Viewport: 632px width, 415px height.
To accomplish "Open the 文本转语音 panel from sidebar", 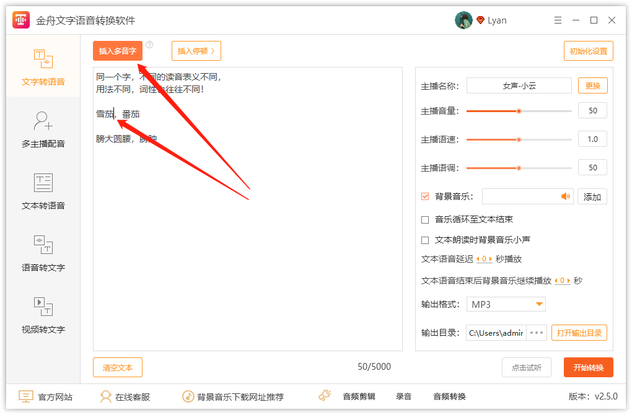I will (x=43, y=192).
